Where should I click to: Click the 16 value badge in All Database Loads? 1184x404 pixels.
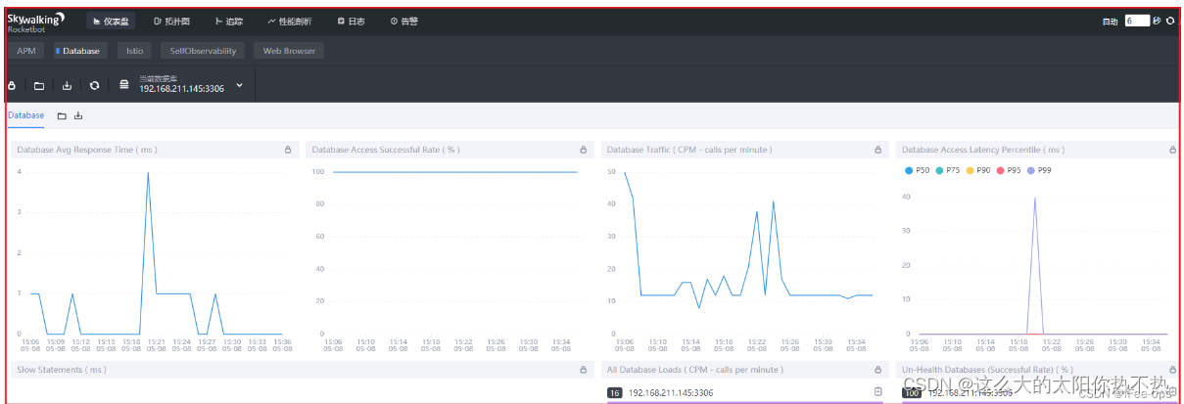[615, 392]
